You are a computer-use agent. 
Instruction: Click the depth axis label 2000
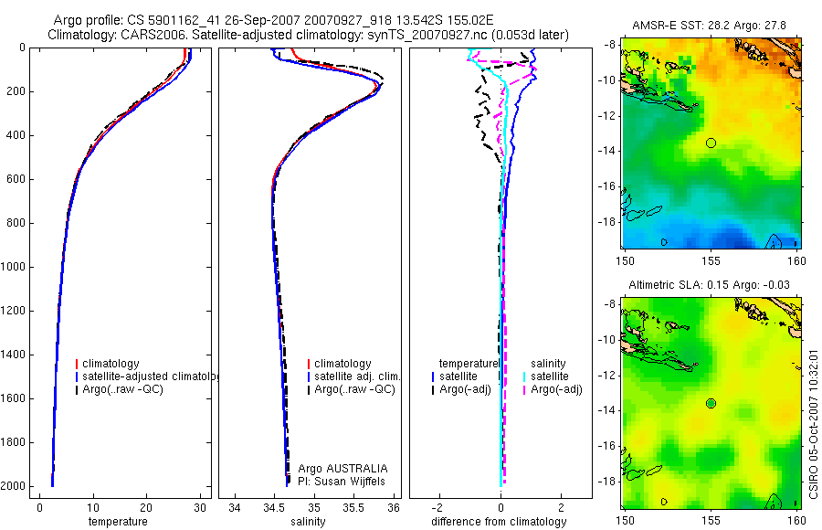click(13, 486)
